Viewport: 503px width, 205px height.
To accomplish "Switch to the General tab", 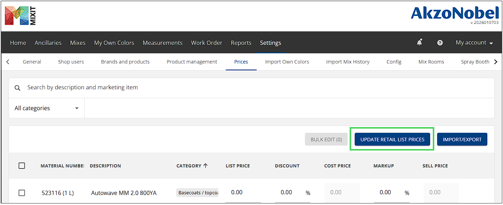I will pos(32,62).
